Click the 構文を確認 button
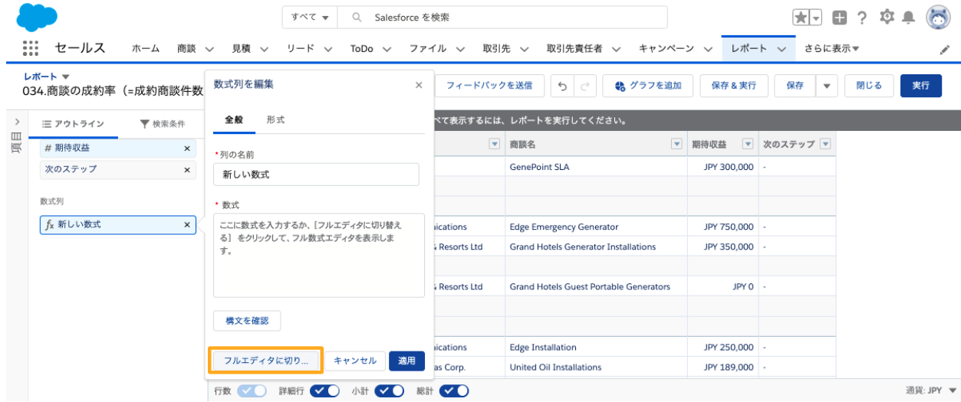961x402 pixels. point(247,320)
